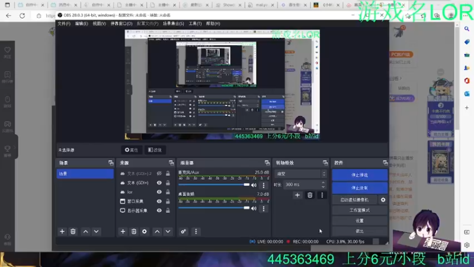Open transition properties three-dot menu
Viewport: 474px width, 267px height.
[322, 195]
